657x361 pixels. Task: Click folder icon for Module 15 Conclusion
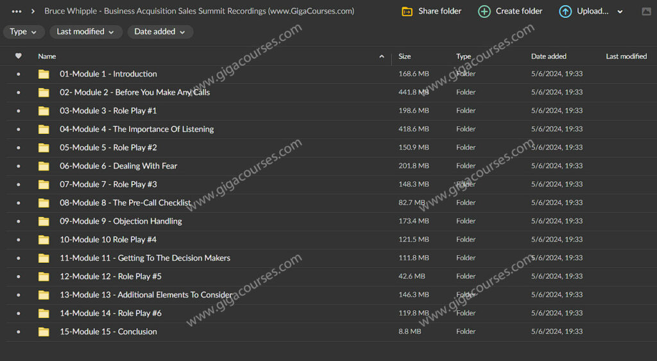(x=44, y=332)
